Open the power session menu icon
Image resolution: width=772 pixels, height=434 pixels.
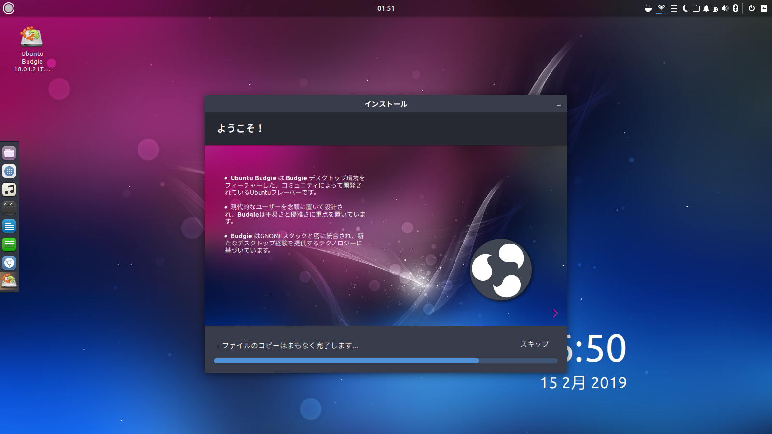[752, 8]
